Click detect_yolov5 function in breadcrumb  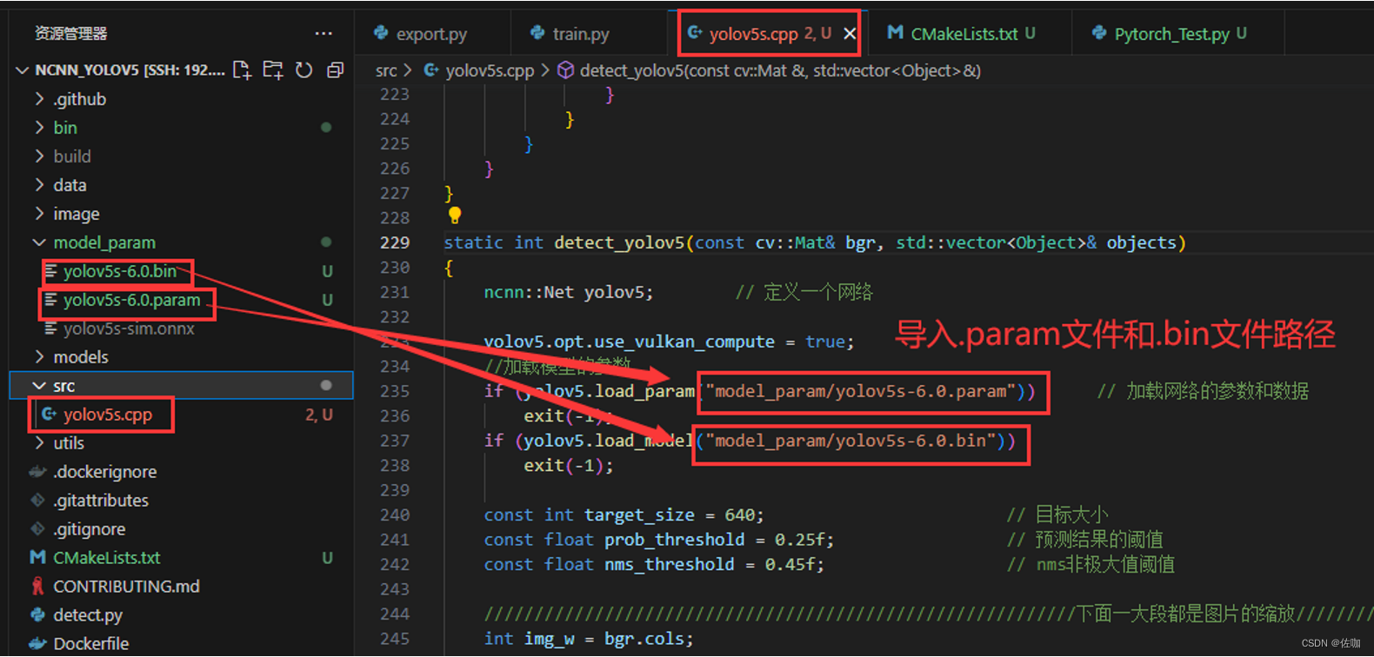click(780, 70)
